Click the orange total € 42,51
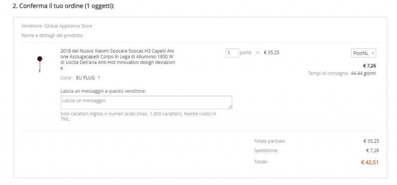The width and height of the screenshot is (397, 185). 369,162
